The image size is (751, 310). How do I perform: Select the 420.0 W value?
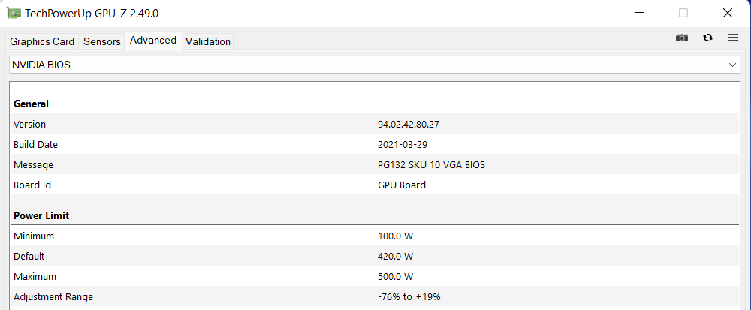click(395, 257)
